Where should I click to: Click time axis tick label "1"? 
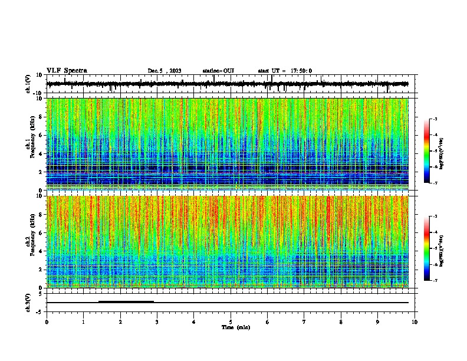(x=83, y=322)
